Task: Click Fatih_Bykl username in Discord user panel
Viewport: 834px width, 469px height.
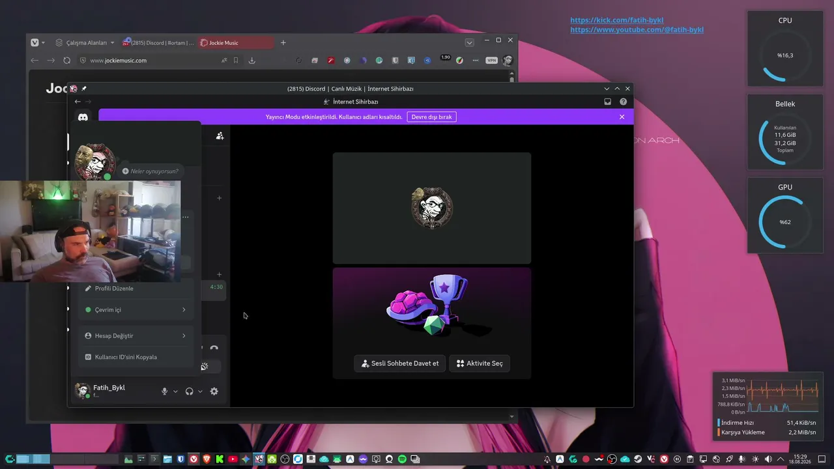Action: 109,388
